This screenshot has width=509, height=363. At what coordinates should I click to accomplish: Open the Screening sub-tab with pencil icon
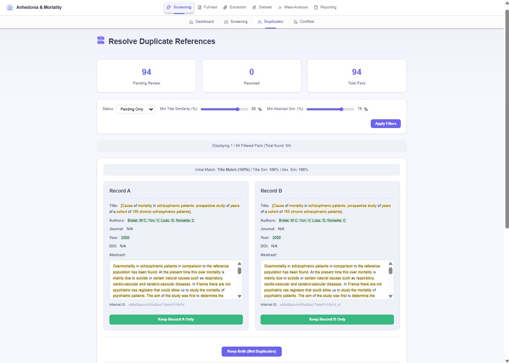point(236,22)
